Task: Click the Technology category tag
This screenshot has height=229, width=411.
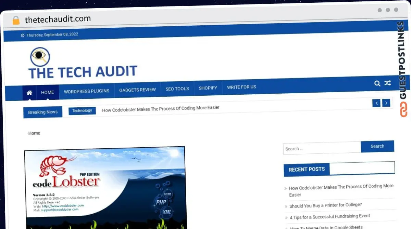Action: pos(82,111)
